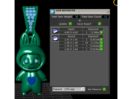Click the '0.34tw' weight cell
This screenshot has height=99, width=132.
pyautogui.click(x=95, y=32)
